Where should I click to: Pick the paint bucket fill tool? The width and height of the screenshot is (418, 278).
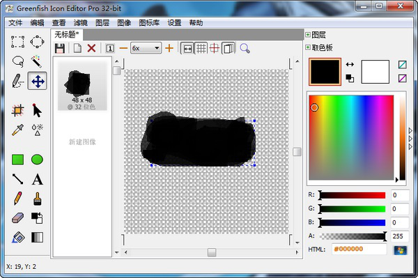coord(17,237)
